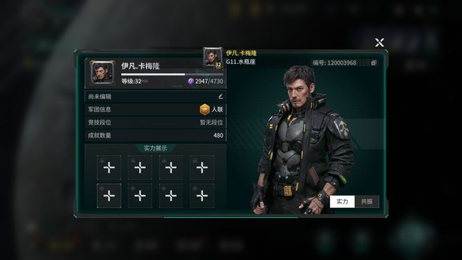
Task: Click the small level 32 avatar thumbnail
Action: tap(213, 58)
